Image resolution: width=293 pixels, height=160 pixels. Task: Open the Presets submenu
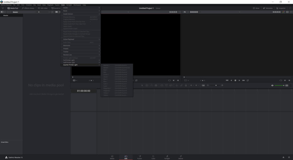tap(80, 48)
